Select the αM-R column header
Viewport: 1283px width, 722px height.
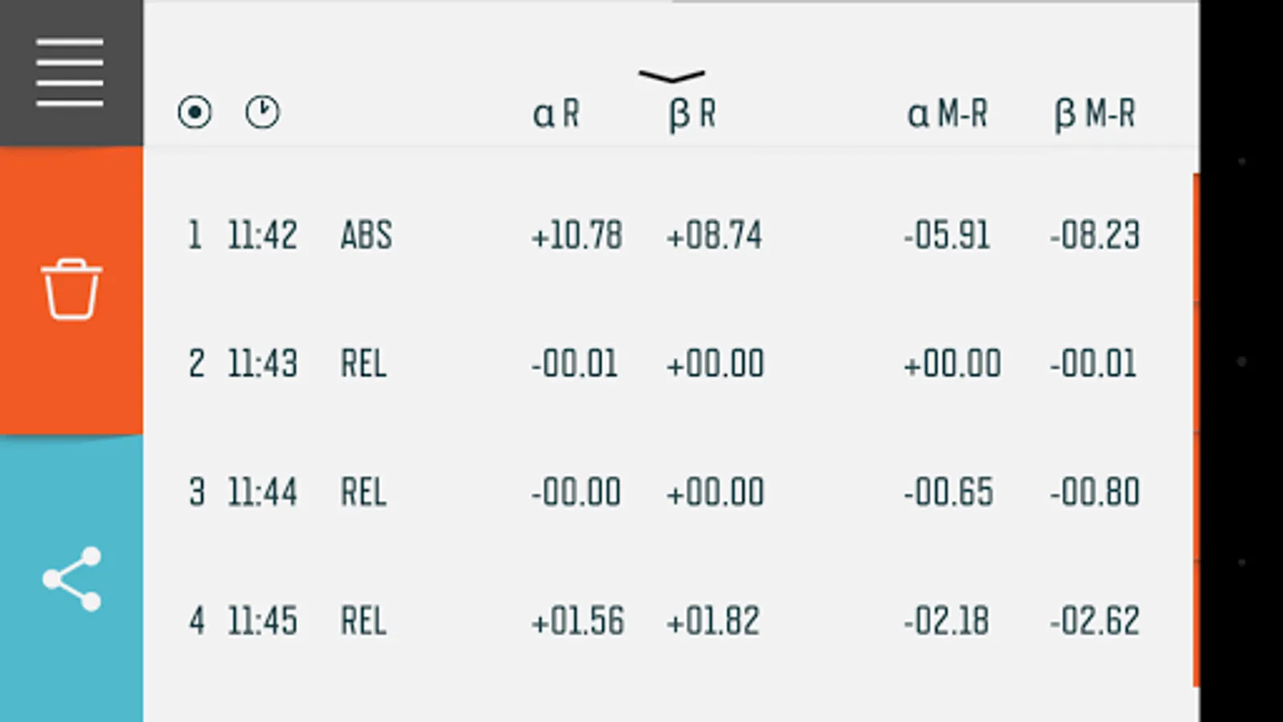[x=947, y=113]
